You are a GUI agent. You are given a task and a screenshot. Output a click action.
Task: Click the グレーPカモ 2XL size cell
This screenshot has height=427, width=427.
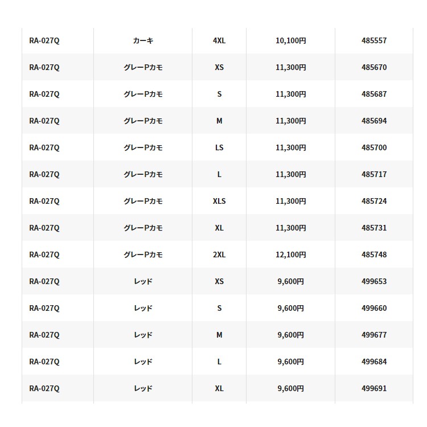tap(219, 254)
